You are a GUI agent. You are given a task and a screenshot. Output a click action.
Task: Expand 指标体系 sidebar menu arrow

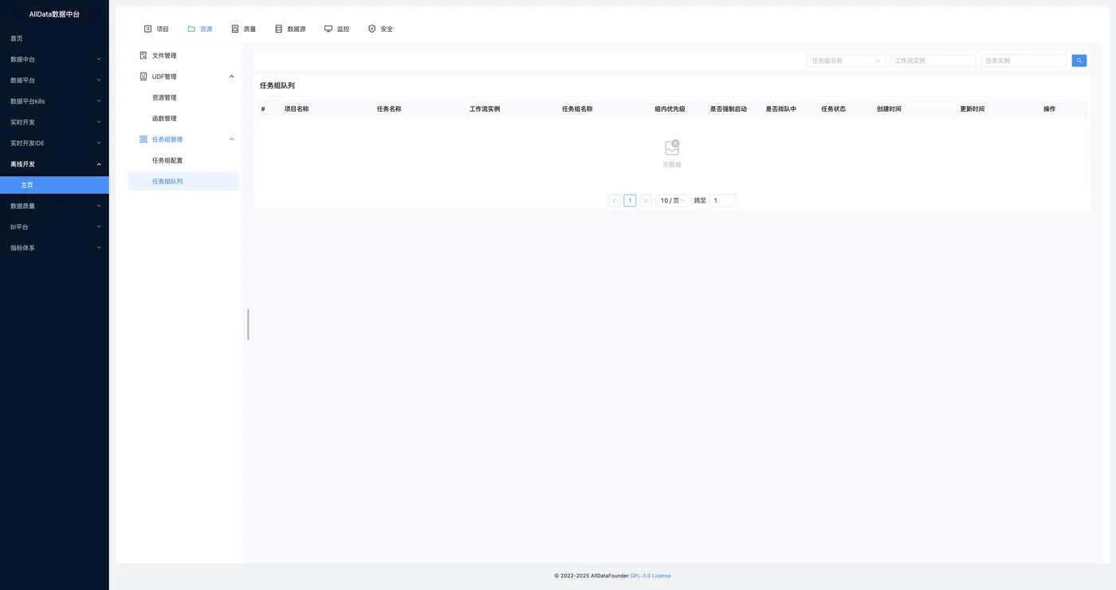pyautogui.click(x=99, y=248)
